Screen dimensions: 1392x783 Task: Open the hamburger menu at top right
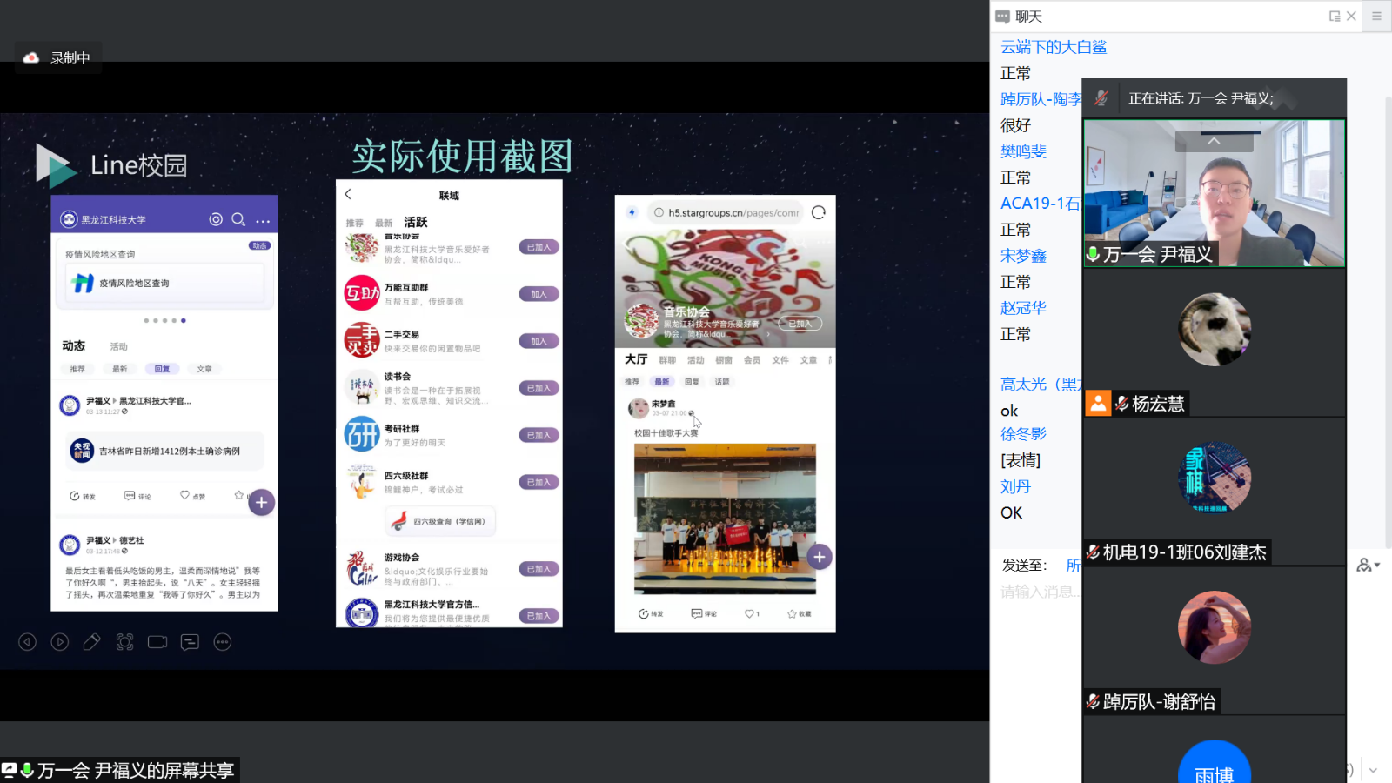[x=1376, y=16]
